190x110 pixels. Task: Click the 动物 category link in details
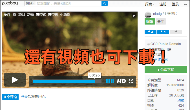tap(180, 100)
